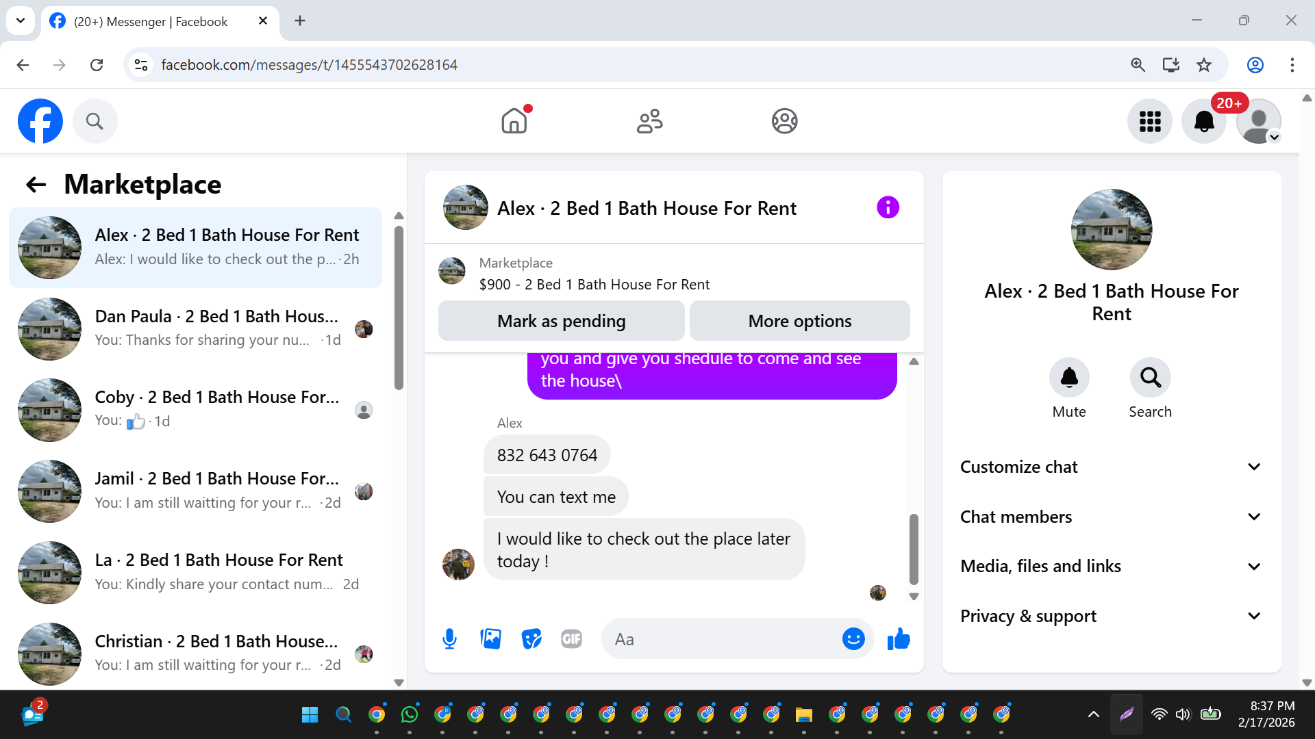Mute this conversation

[x=1068, y=377]
